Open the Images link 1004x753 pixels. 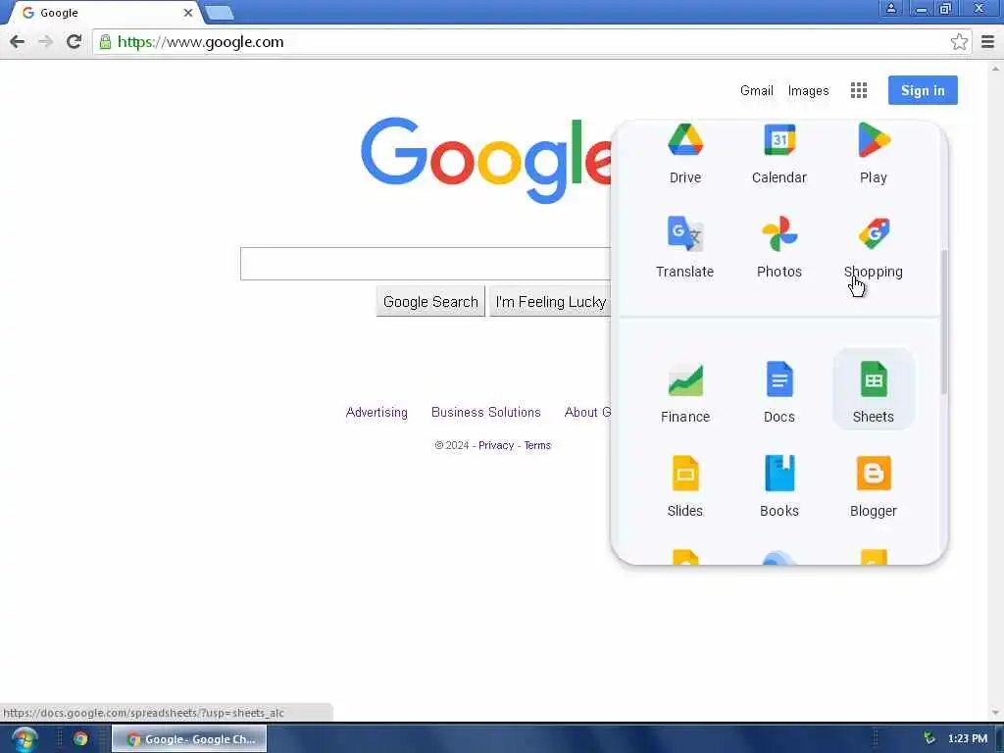(x=808, y=91)
